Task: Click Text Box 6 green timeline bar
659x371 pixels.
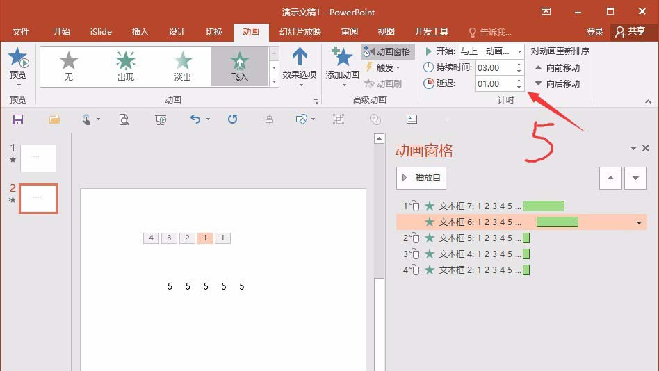Action: pyautogui.click(x=558, y=222)
